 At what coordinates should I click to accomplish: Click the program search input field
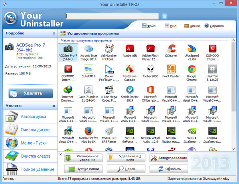[x=112, y=16]
